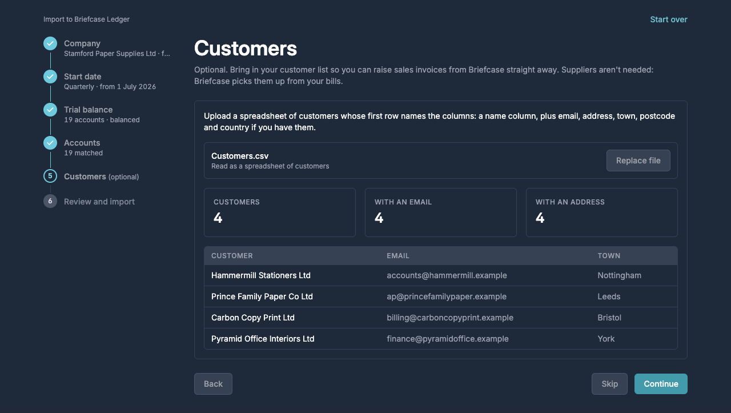Click the Import to Briefcase Ledger title
731x413 pixels.
point(86,19)
